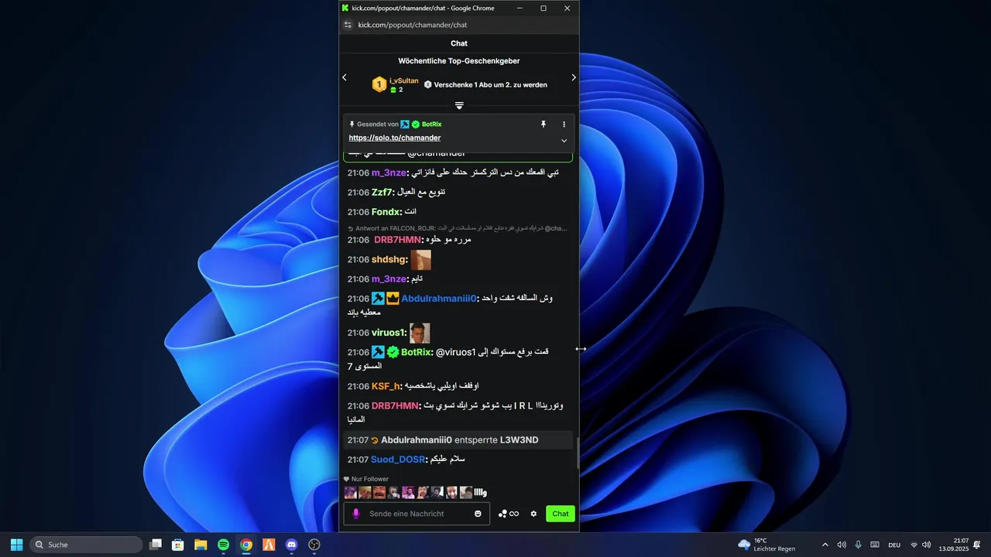Click the unban arrow icon at 21:07
Viewport: 991px width, 557px height.
point(375,440)
